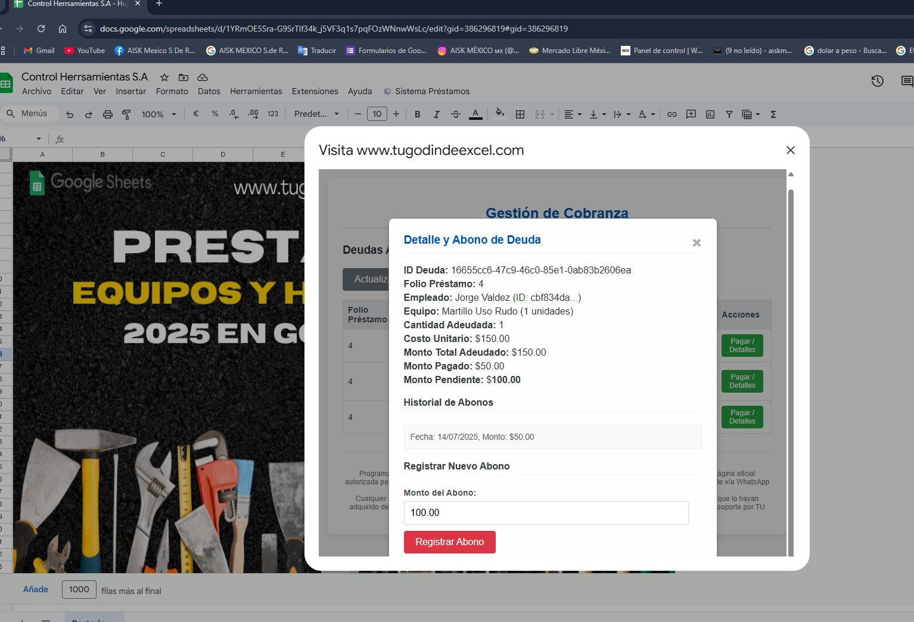This screenshot has height=622, width=914.
Task: Open the text color picker
Action: (475, 114)
